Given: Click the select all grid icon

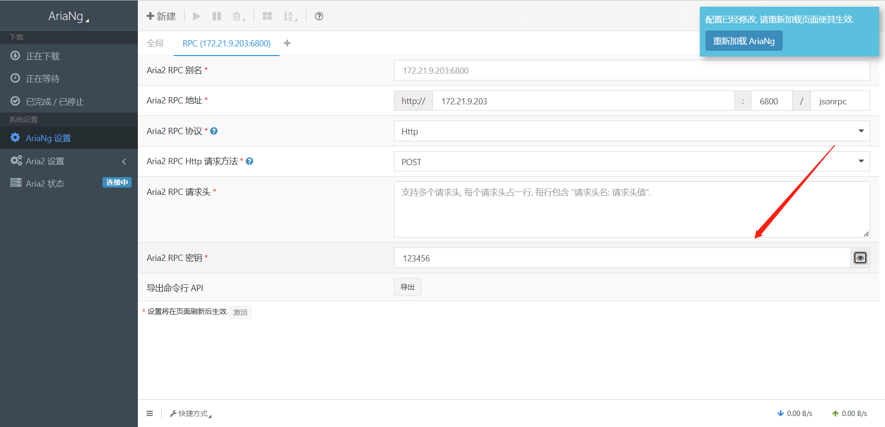Looking at the screenshot, I should pos(267,16).
